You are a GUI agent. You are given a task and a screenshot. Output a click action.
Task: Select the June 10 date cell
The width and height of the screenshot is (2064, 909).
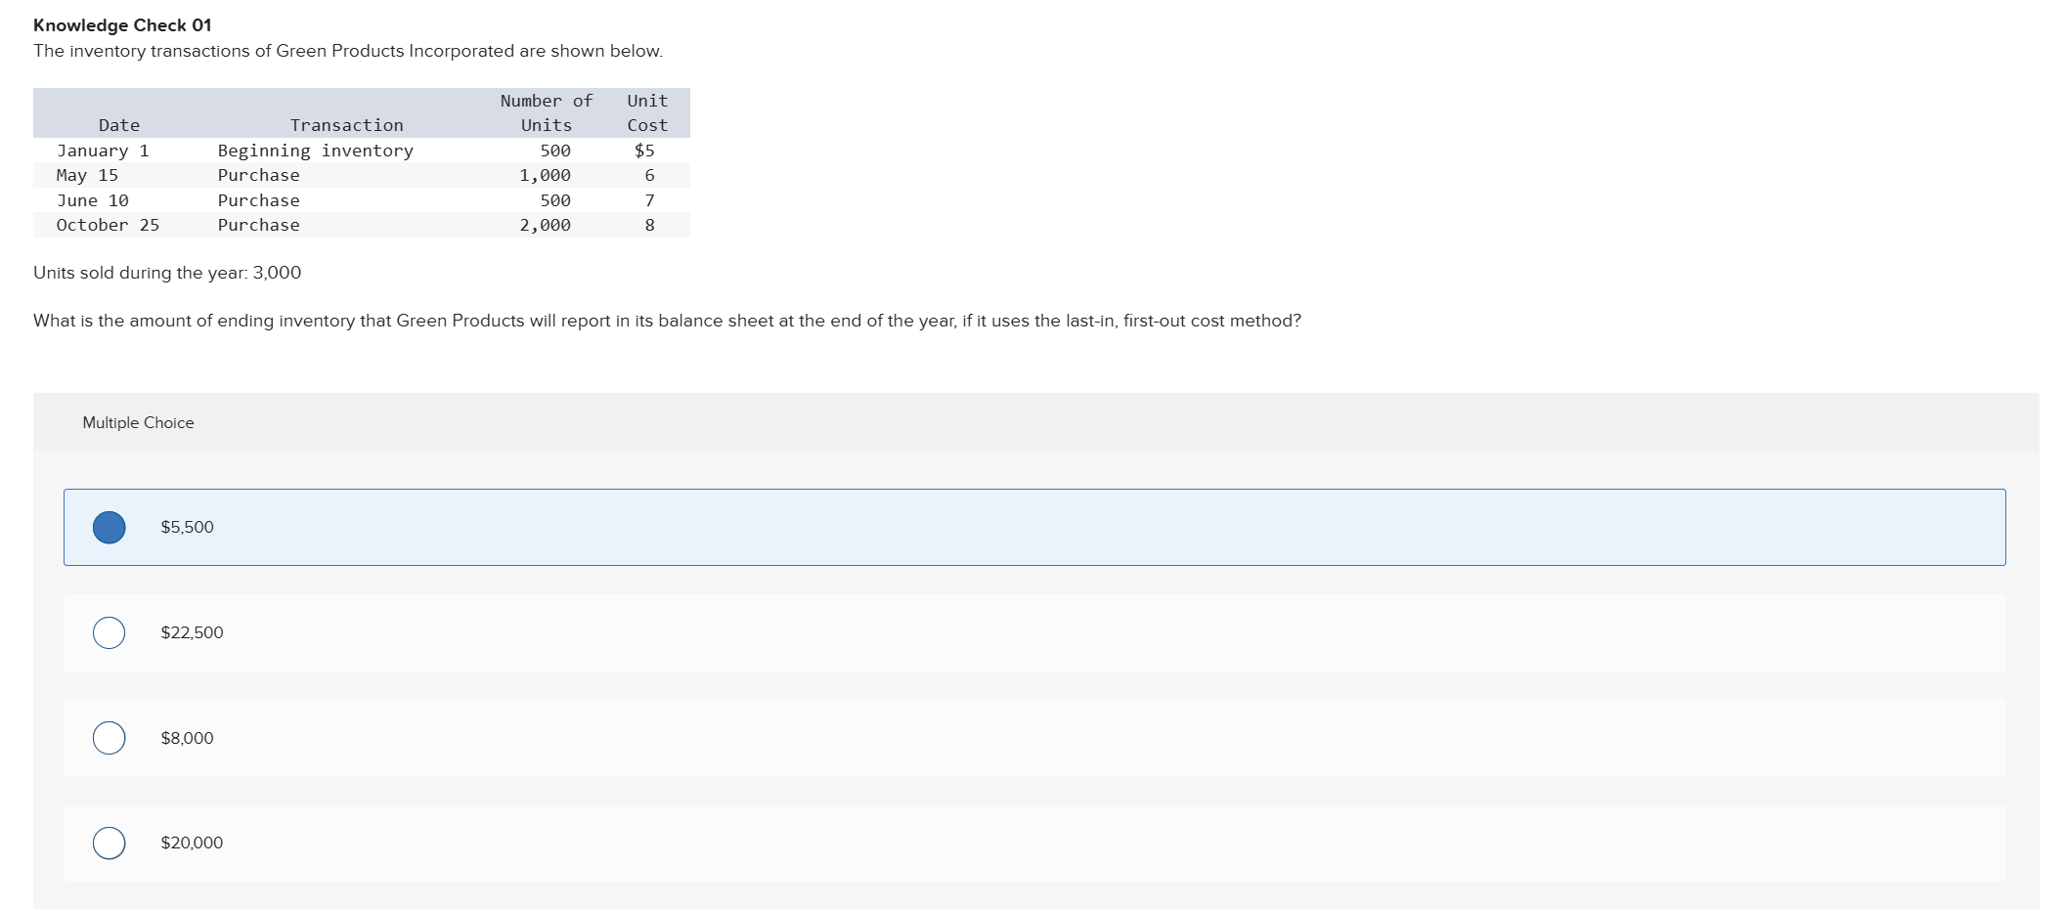tap(93, 200)
